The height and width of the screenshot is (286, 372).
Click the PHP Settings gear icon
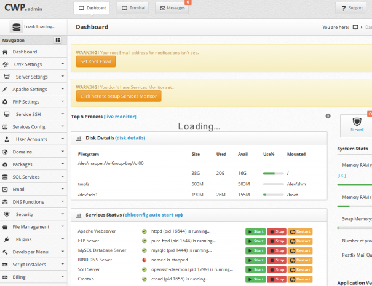(5, 102)
